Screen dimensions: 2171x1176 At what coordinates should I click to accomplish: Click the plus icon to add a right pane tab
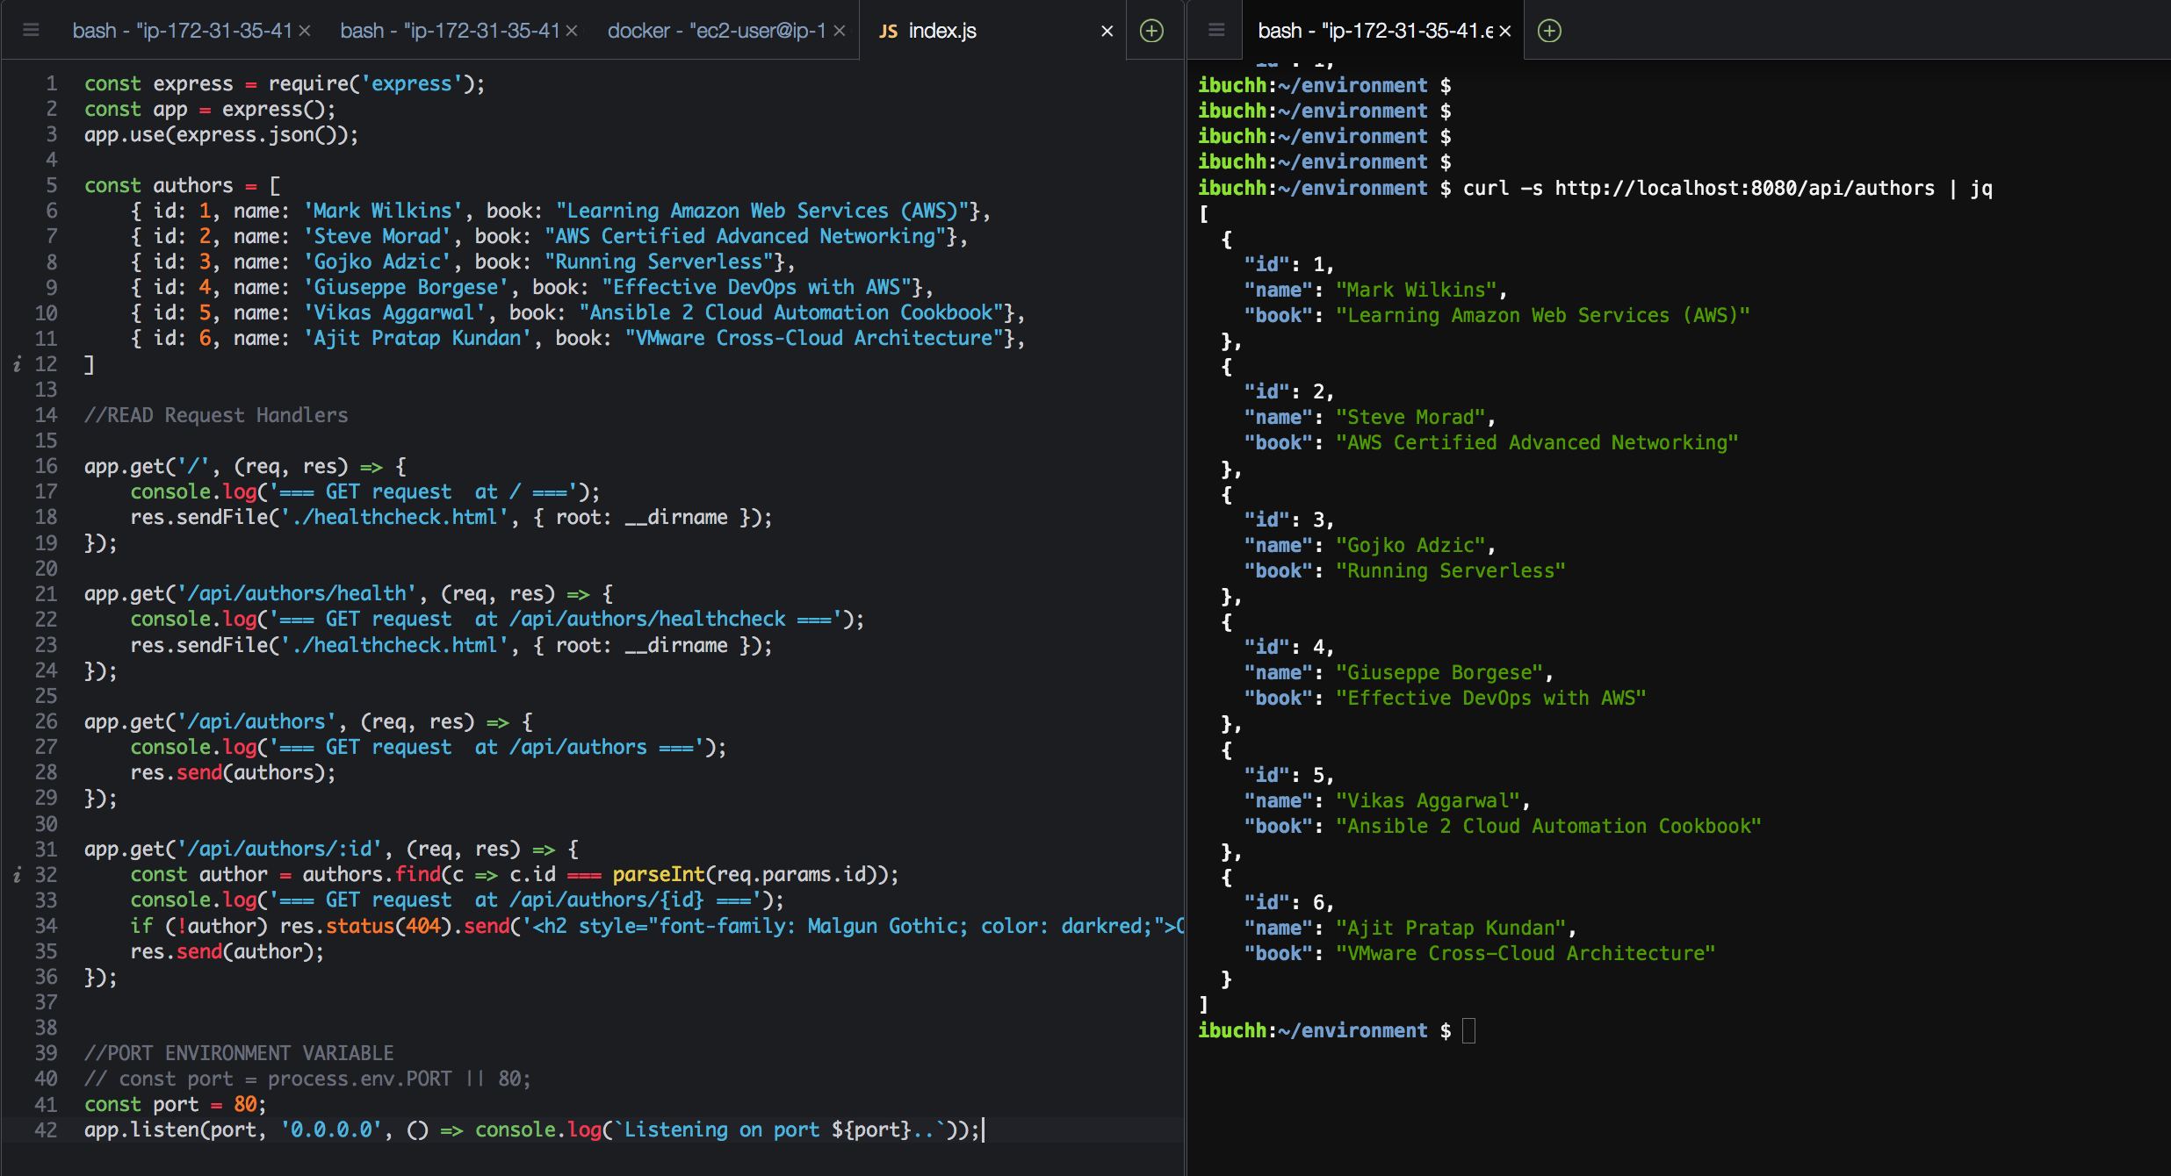click(x=1550, y=31)
